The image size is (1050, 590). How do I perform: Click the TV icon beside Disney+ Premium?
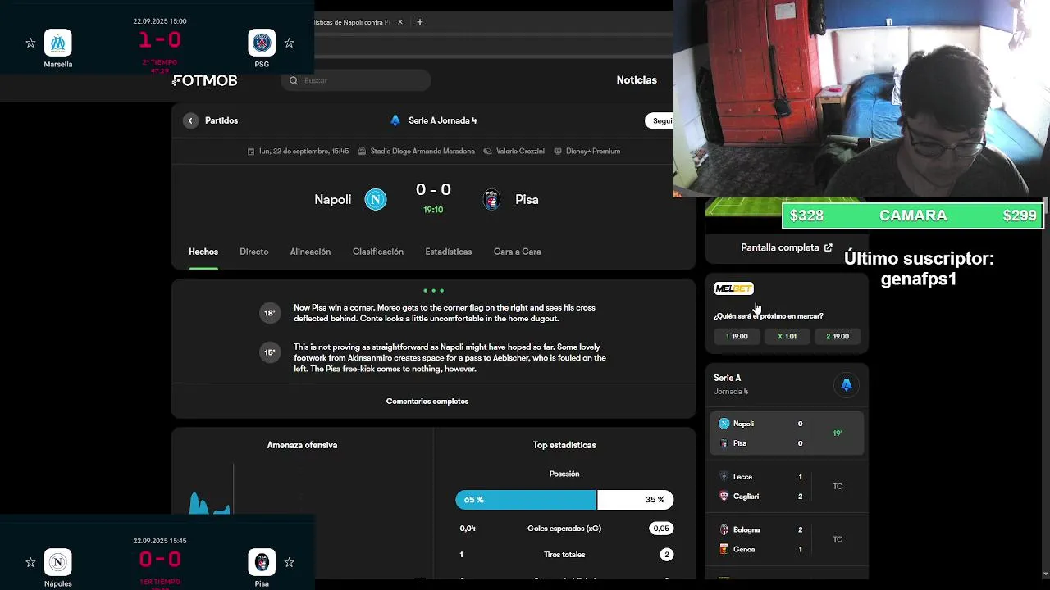tap(558, 152)
